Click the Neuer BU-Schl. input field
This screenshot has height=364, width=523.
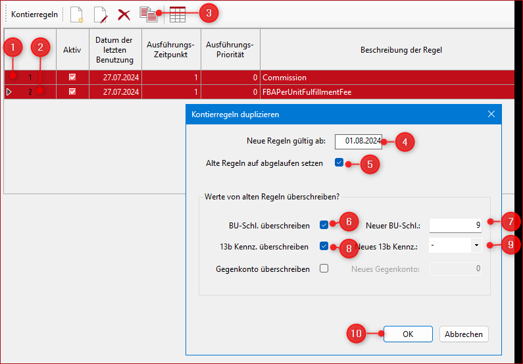pyautogui.click(x=455, y=225)
